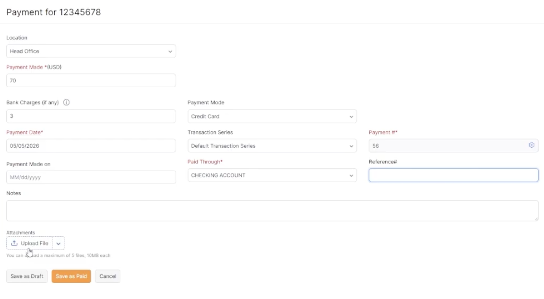Click the "Payment for 12345678" heading
The image size is (544, 299).
[x=53, y=12]
